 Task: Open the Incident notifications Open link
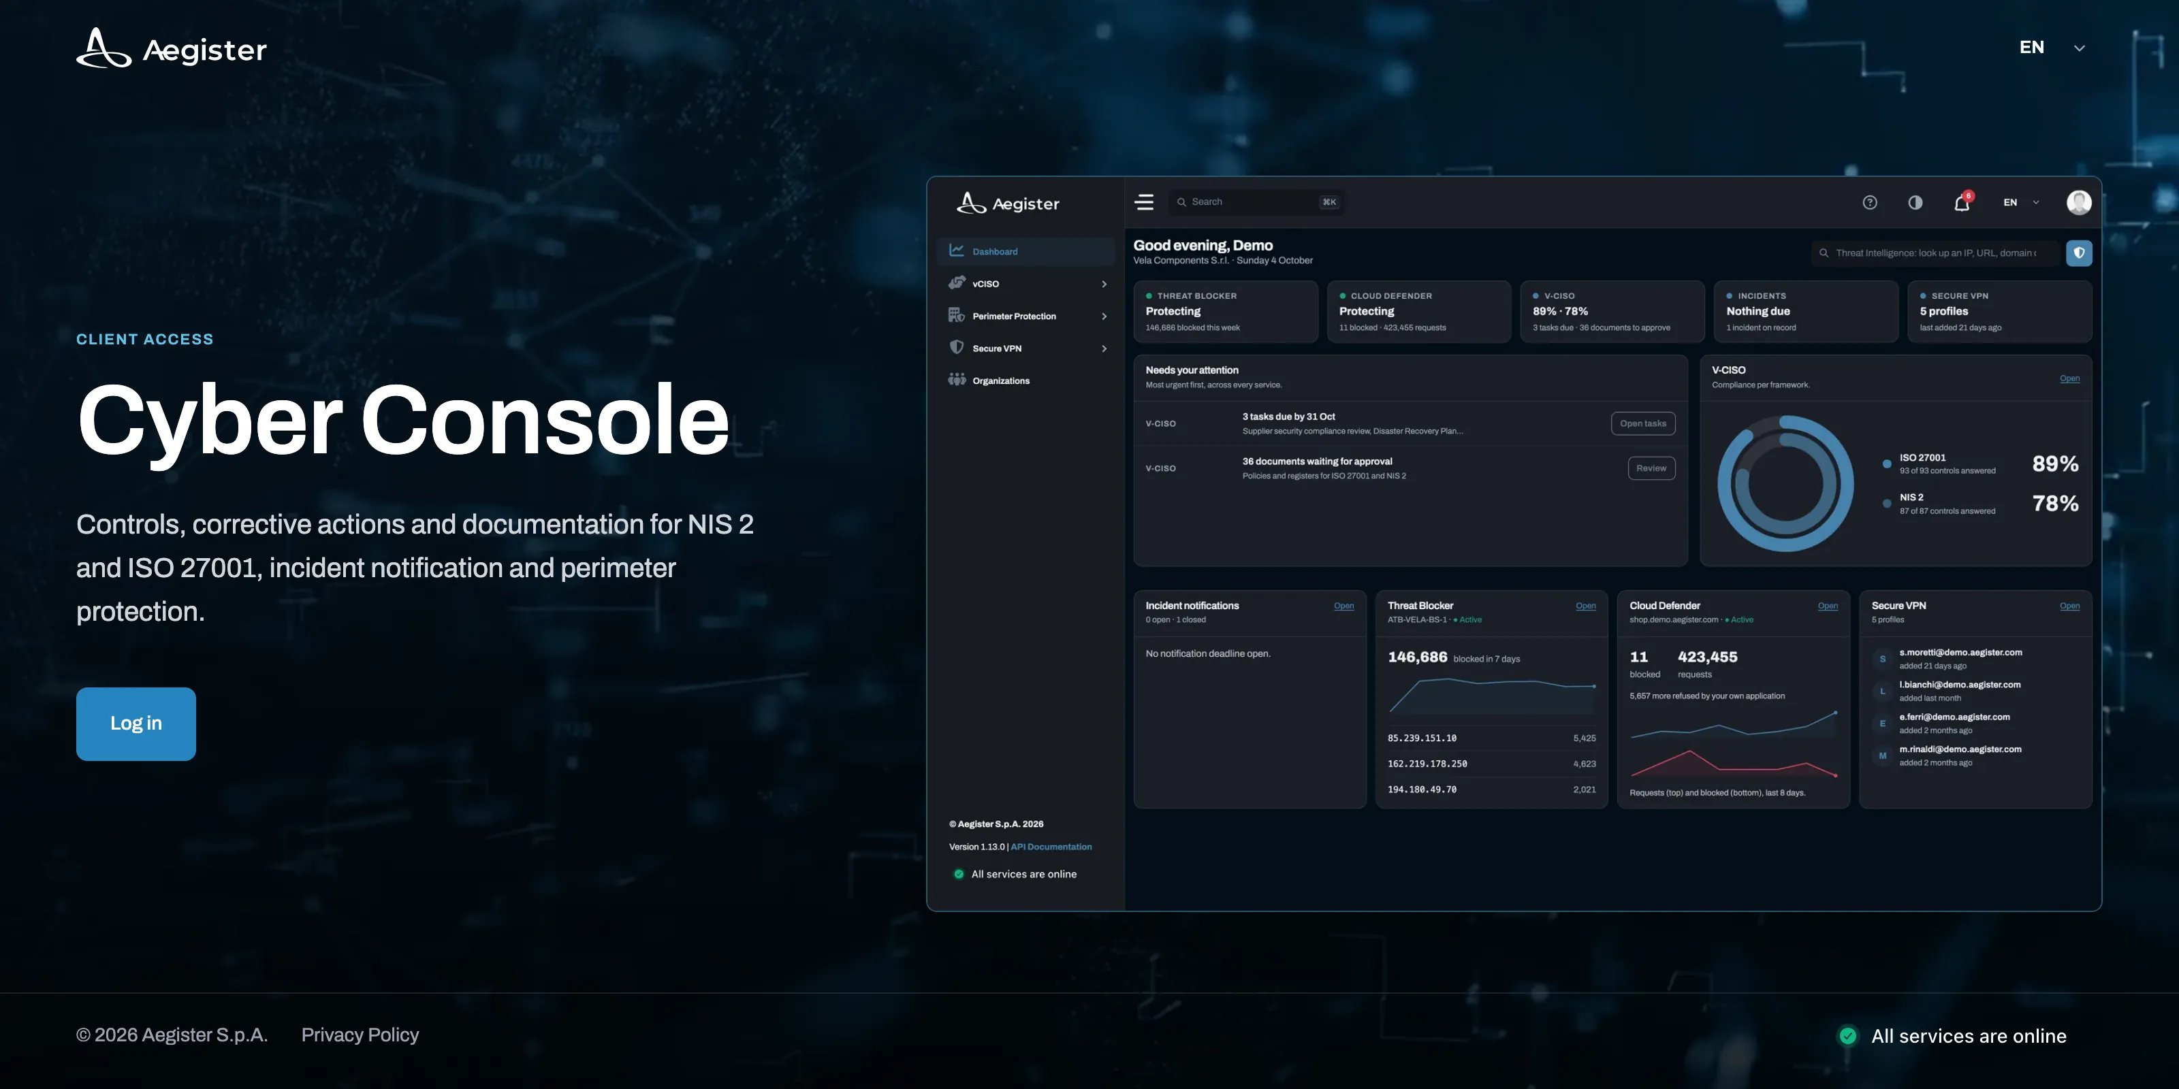pos(1343,606)
